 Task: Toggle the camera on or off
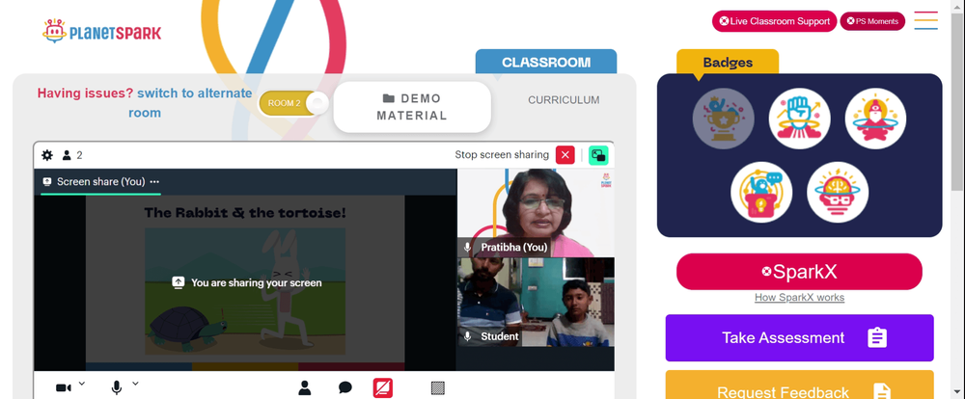point(64,388)
